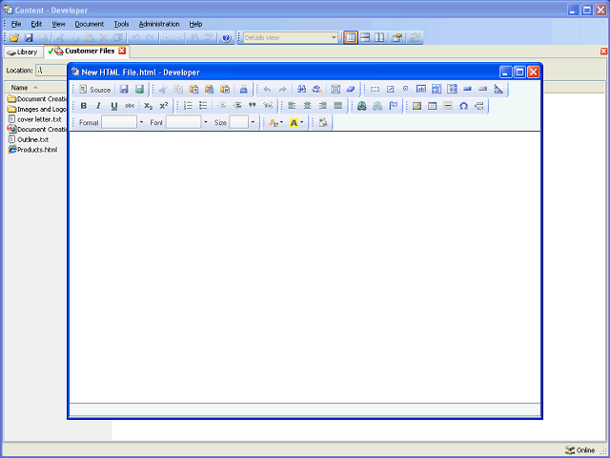Insert a checkbox field using the toolbar icon
This screenshot has height=458, width=610.
point(390,89)
